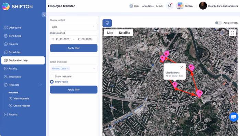Click the pink pin right of the popup
This screenshot has height=136, width=240.
191,68
